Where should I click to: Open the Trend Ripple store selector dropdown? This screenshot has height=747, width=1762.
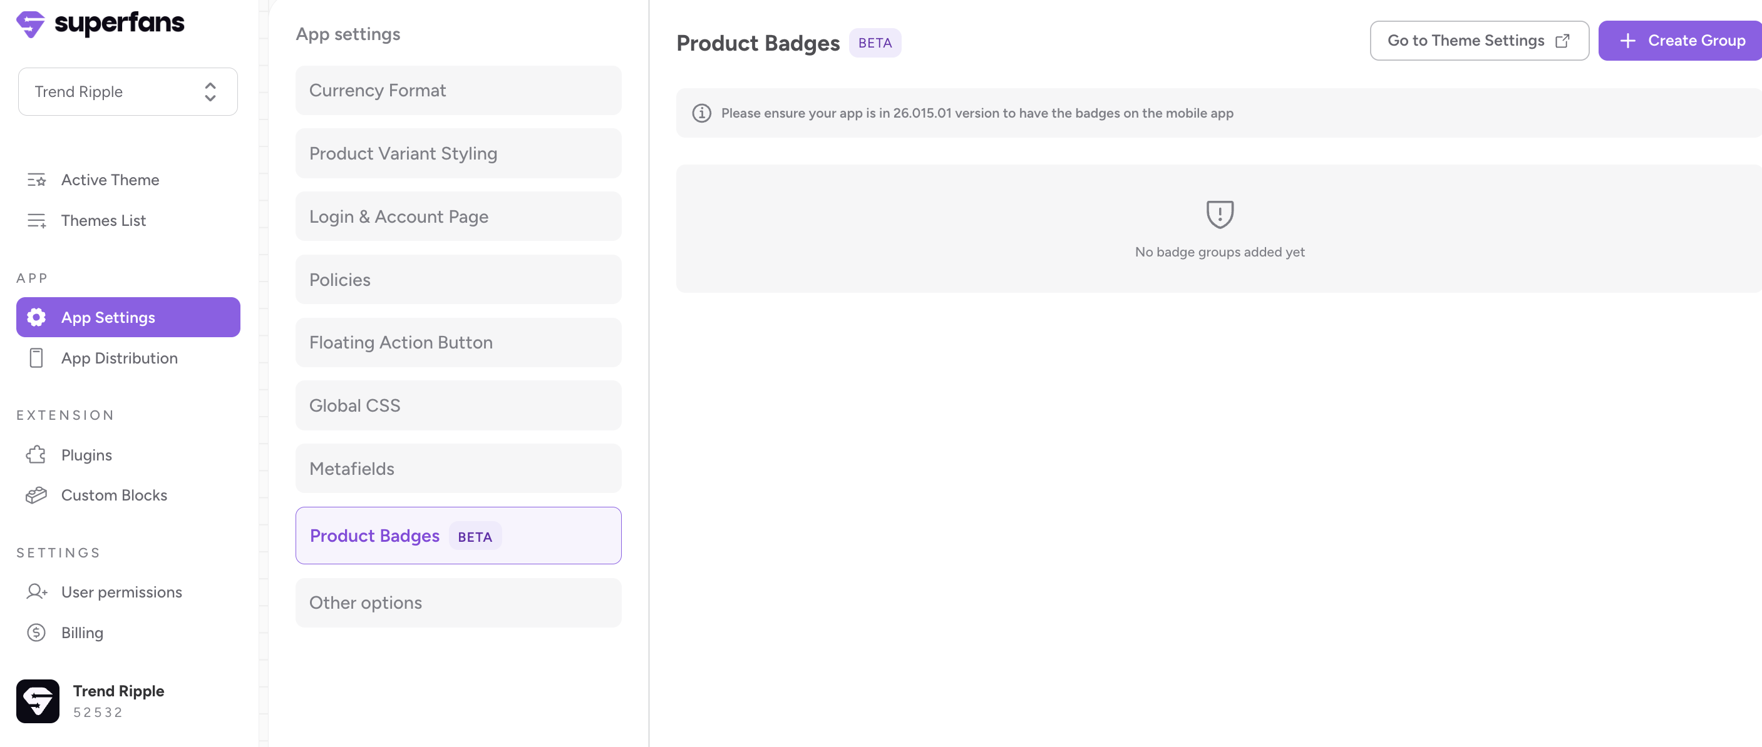[127, 91]
